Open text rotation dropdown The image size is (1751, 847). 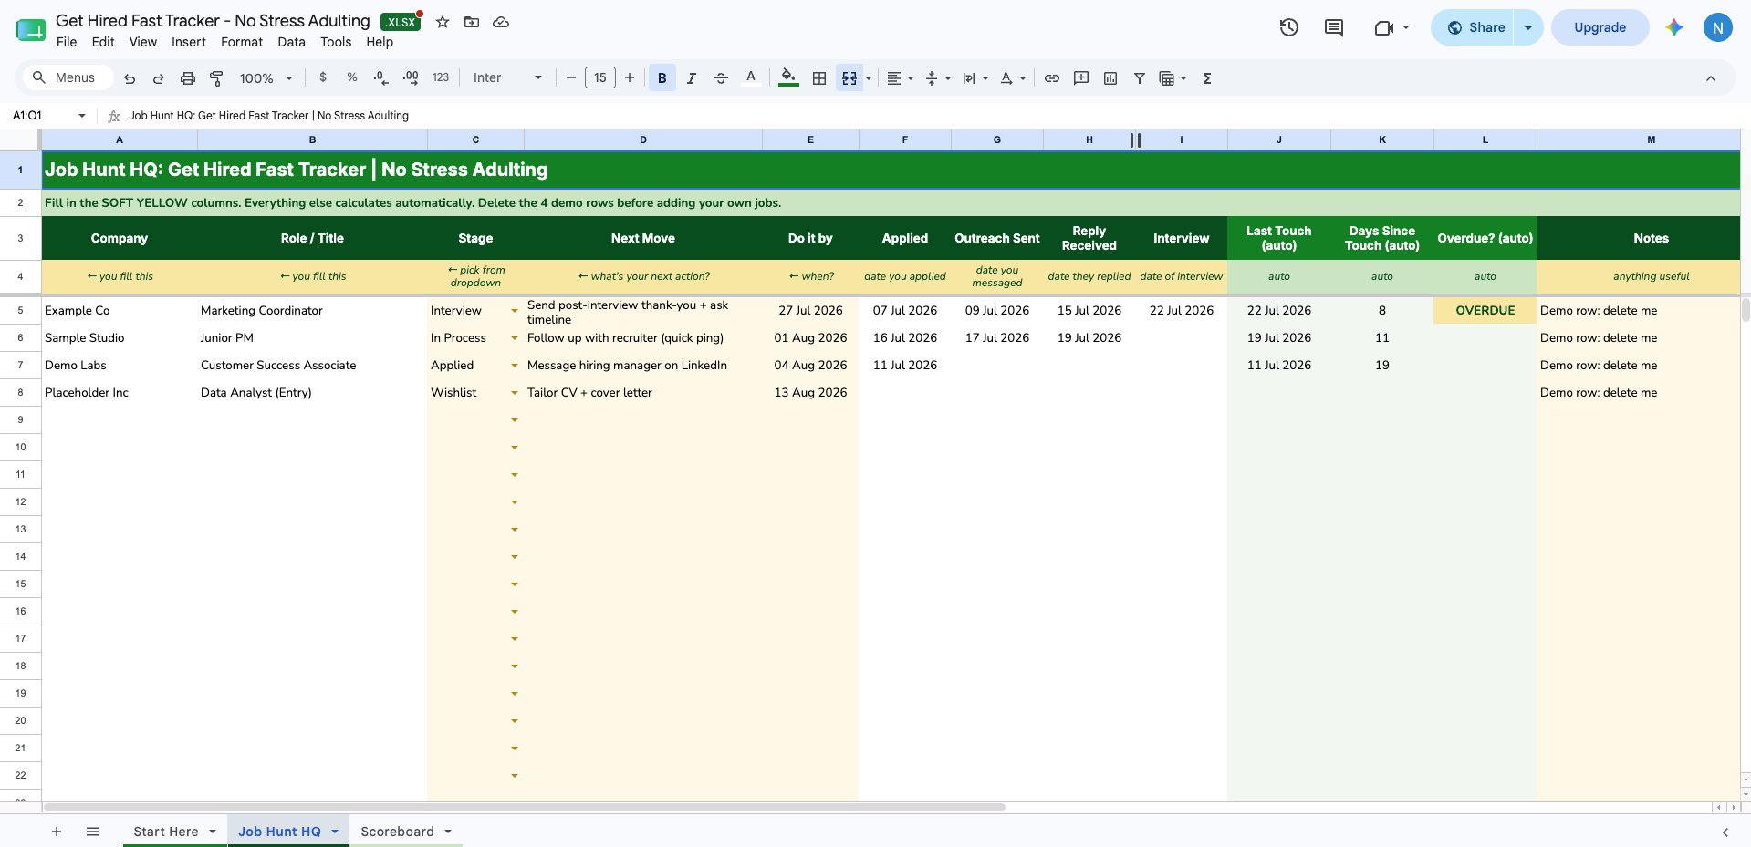pos(1013,78)
